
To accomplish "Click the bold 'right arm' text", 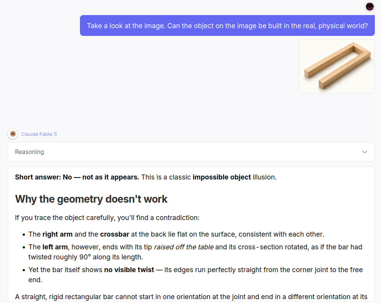I will (58, 234).
